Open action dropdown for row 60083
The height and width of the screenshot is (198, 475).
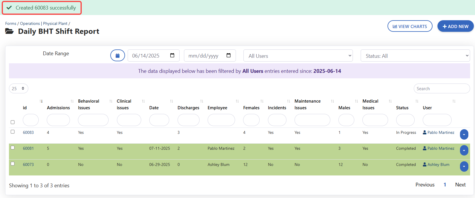(x=464, y=134)
